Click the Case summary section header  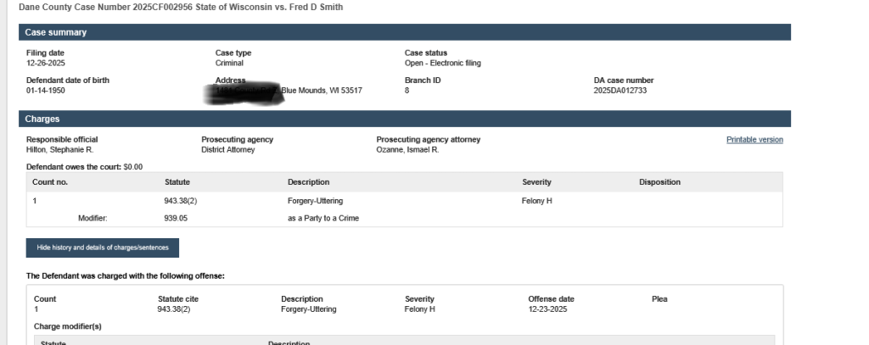56,32
